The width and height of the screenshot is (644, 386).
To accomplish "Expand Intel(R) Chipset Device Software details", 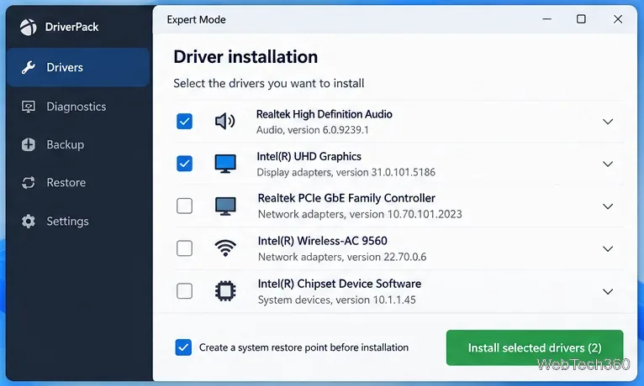I will 608,291.
